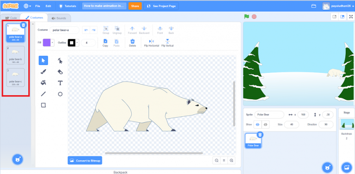Open the Fill color dropdown arrow

[x=53, y=42]
